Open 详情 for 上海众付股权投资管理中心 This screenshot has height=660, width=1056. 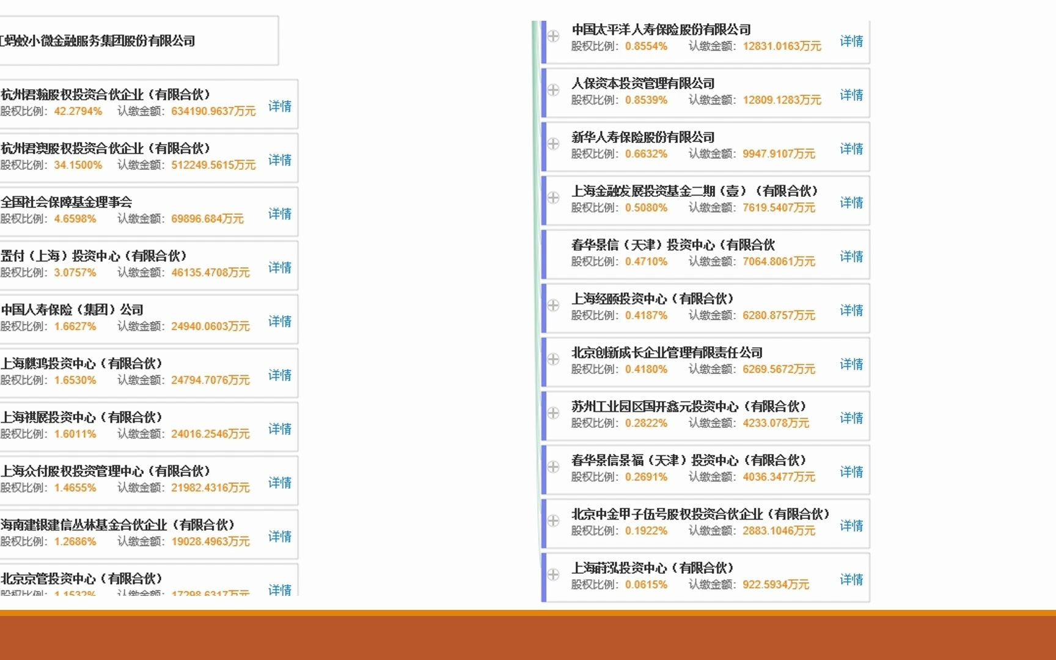[x=280, y=483]
